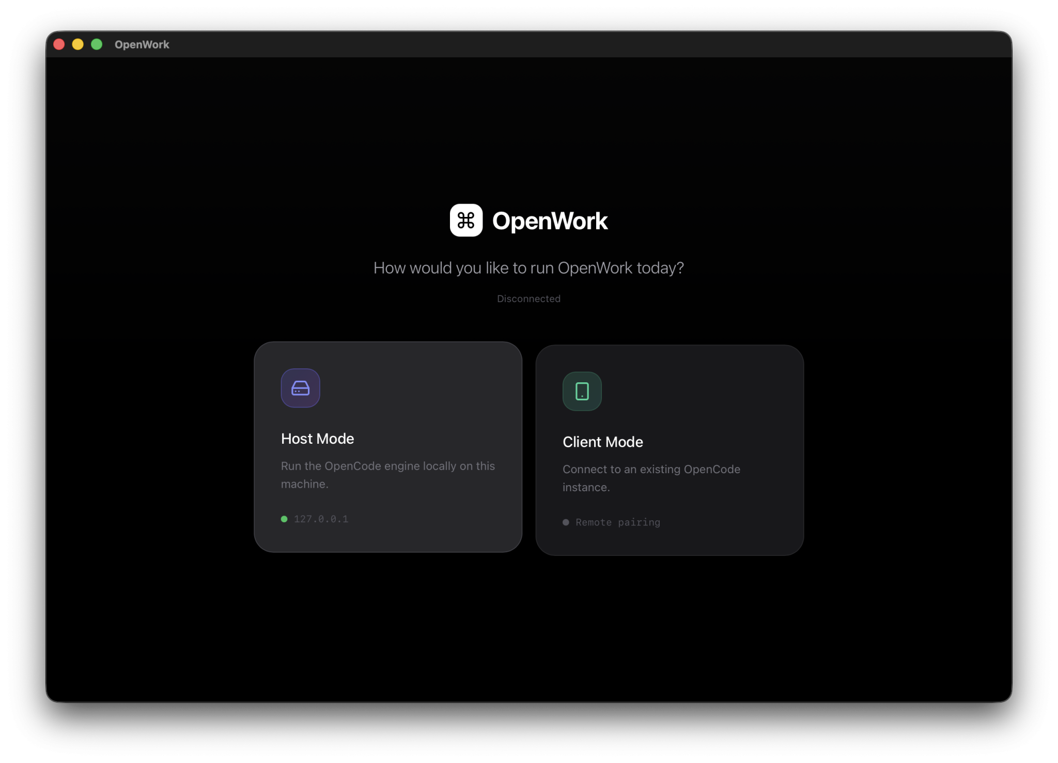The image size is (1058, 763).
Task: Click the OpenWork wordmark next to the logo
Action: tap(551, 221)
